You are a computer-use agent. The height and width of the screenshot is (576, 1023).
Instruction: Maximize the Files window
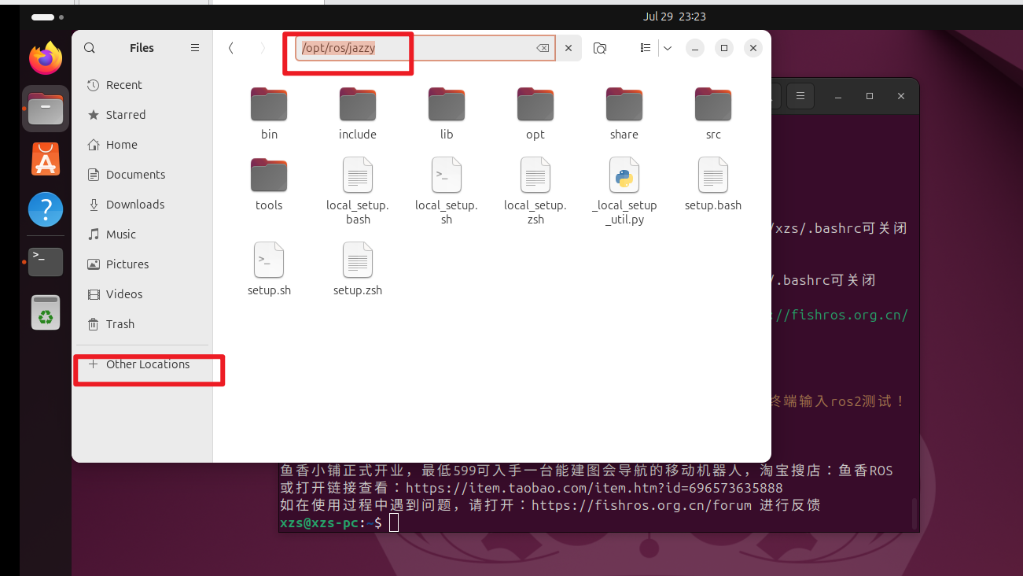pyautogui.click(x=724, y=48)
